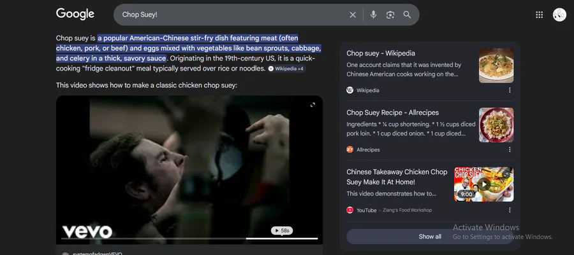Click the Wikipedia source label under the first result

click(x=368, y=90)
